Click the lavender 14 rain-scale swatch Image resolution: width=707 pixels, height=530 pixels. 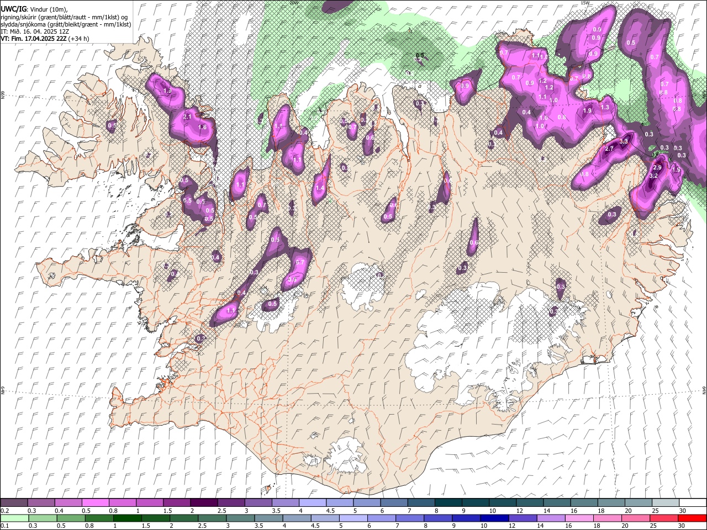(x=551, y=518)
